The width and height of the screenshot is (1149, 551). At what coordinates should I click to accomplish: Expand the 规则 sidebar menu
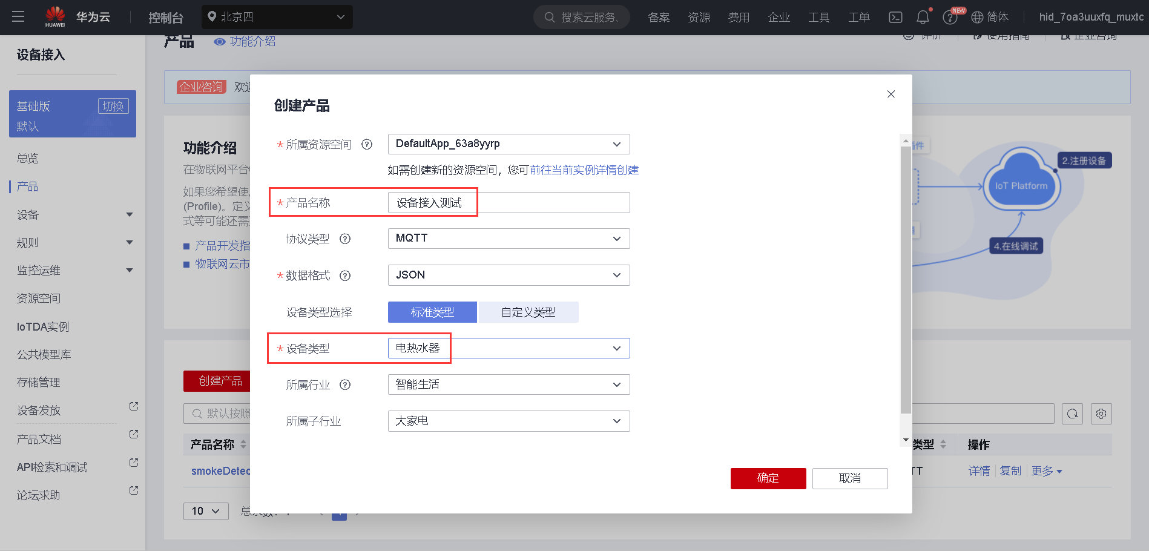[x=130, y=243]
